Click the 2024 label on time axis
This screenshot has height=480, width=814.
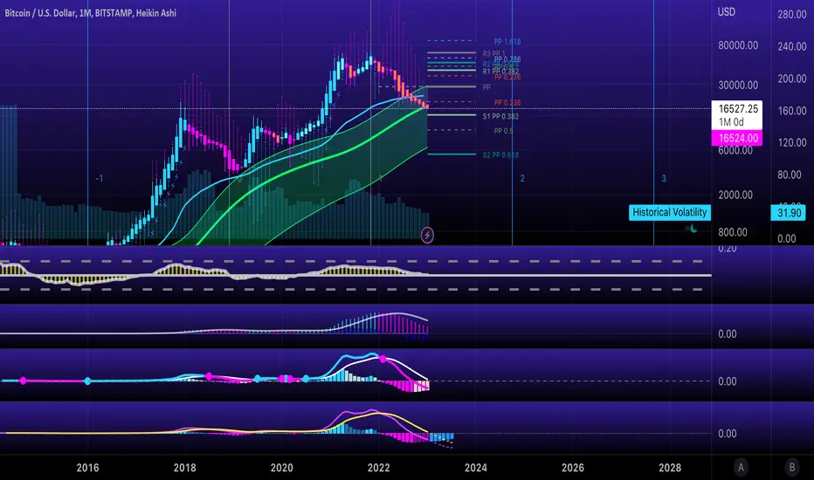click(x=476, y=468)
